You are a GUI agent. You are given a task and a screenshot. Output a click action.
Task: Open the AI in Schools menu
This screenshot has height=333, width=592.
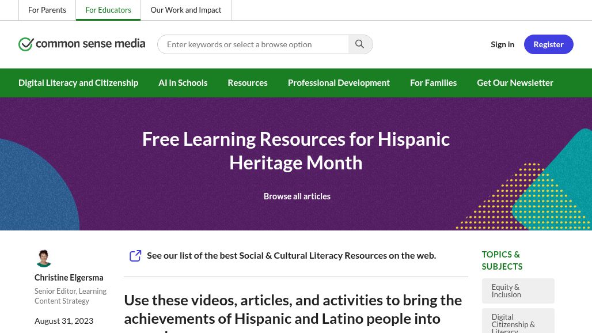pos(183,82)
